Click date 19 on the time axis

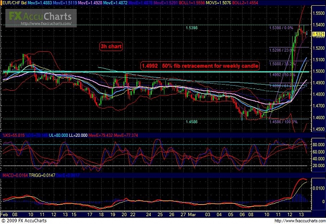pos(113,215)
